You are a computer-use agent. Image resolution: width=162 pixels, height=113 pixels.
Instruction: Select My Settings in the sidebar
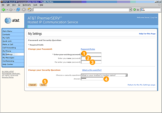pos(13,54)
